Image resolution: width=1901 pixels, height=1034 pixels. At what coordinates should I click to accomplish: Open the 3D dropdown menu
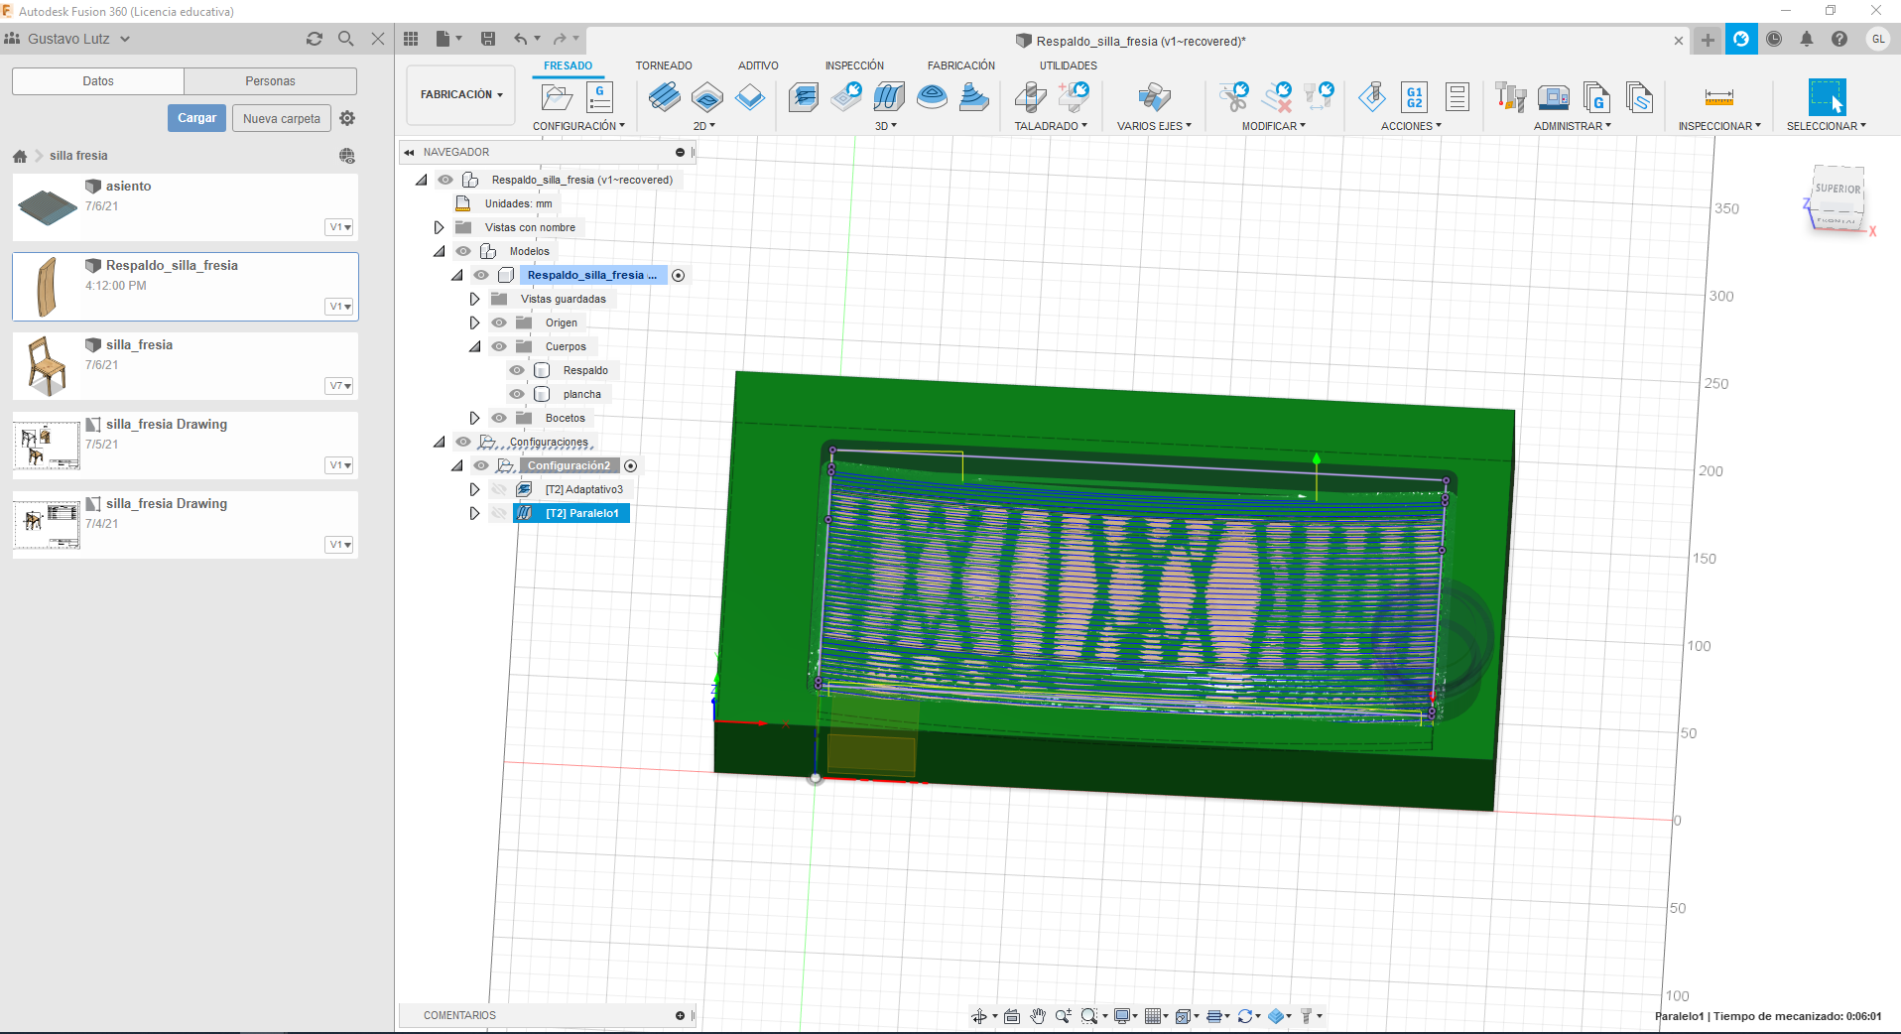885,126
